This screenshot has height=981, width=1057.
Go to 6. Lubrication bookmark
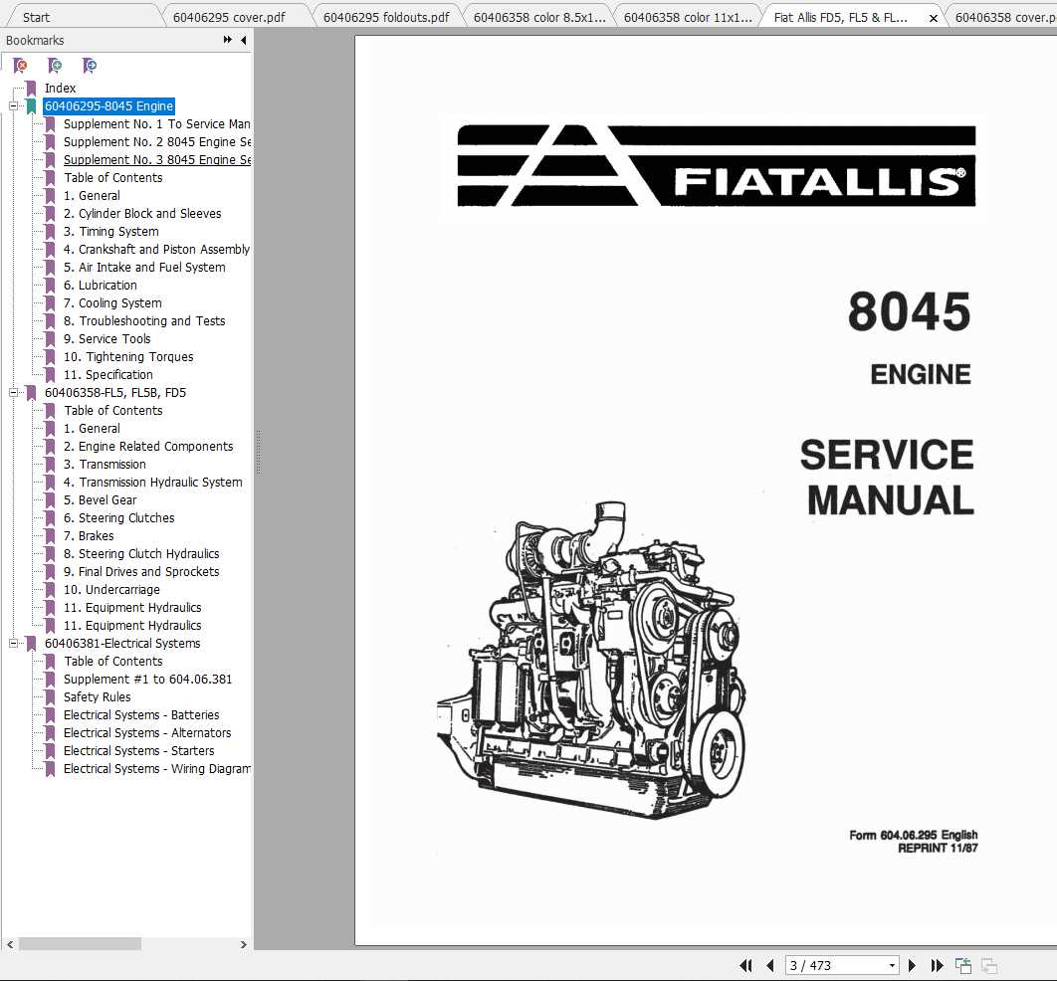coord(101,285)
